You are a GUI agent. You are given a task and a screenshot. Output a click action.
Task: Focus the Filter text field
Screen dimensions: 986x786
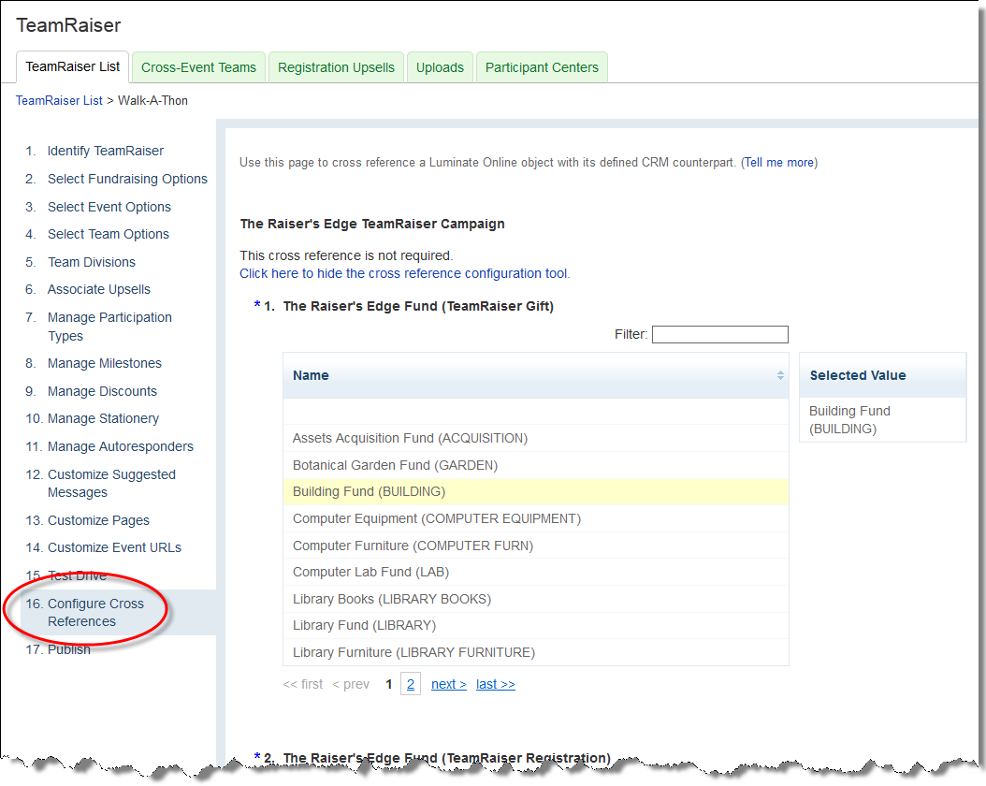coord(720,335)
